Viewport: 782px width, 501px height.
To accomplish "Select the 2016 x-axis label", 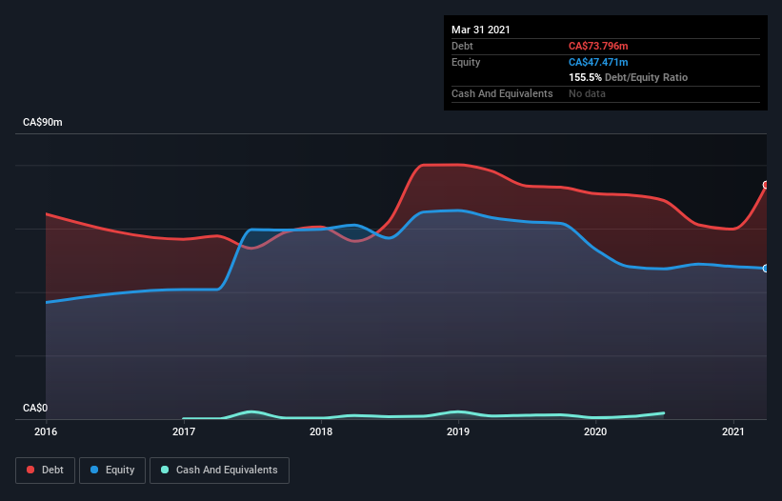I will pyautogui.click(x=46, y=431).
